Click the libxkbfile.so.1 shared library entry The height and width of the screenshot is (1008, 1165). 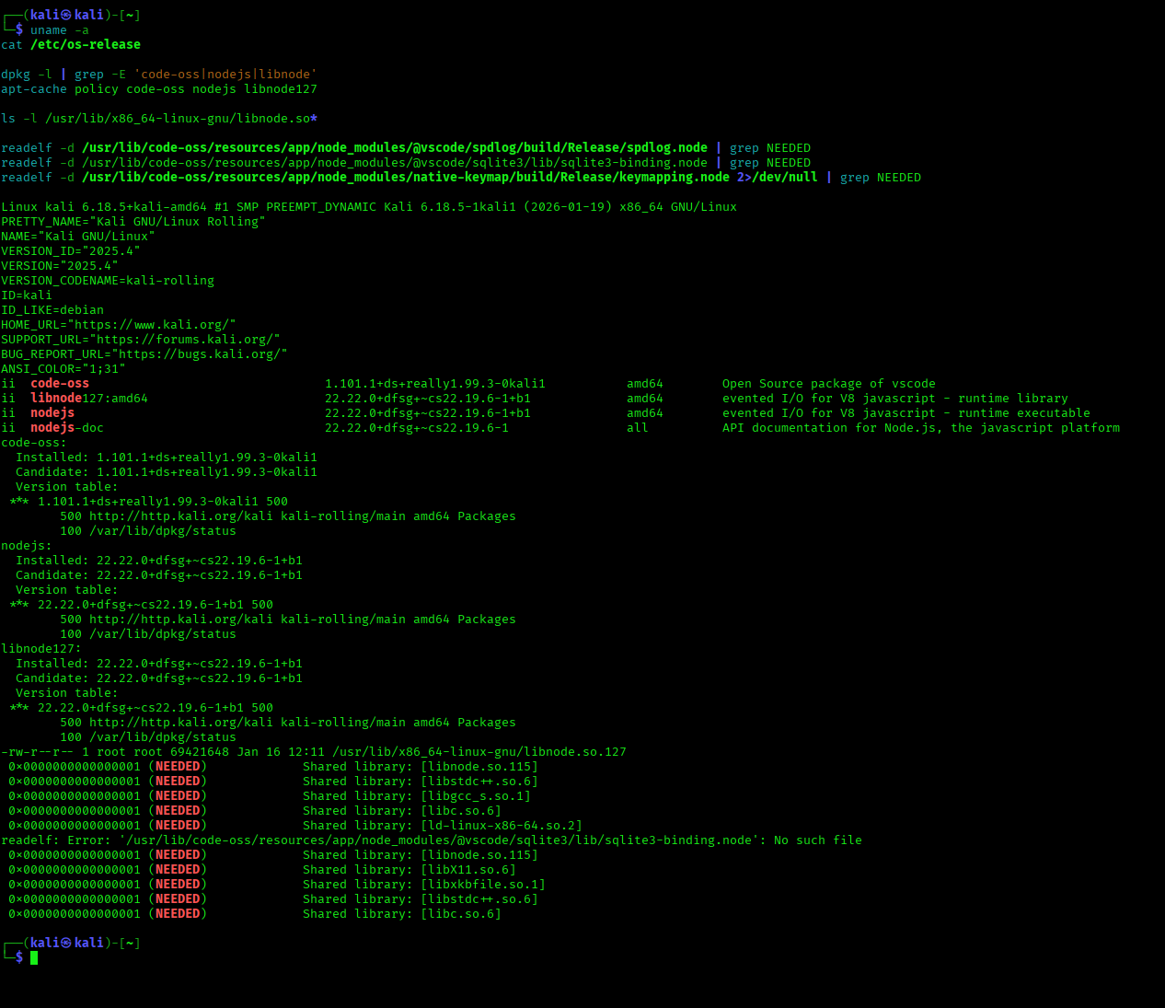coord(482,885)
